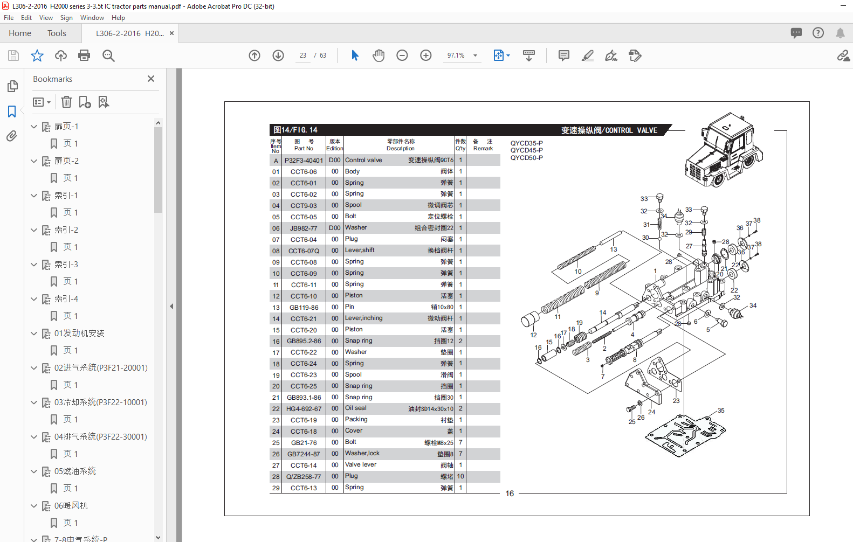Select 页 1 under 01发动机安装

[x=71, y=351]
